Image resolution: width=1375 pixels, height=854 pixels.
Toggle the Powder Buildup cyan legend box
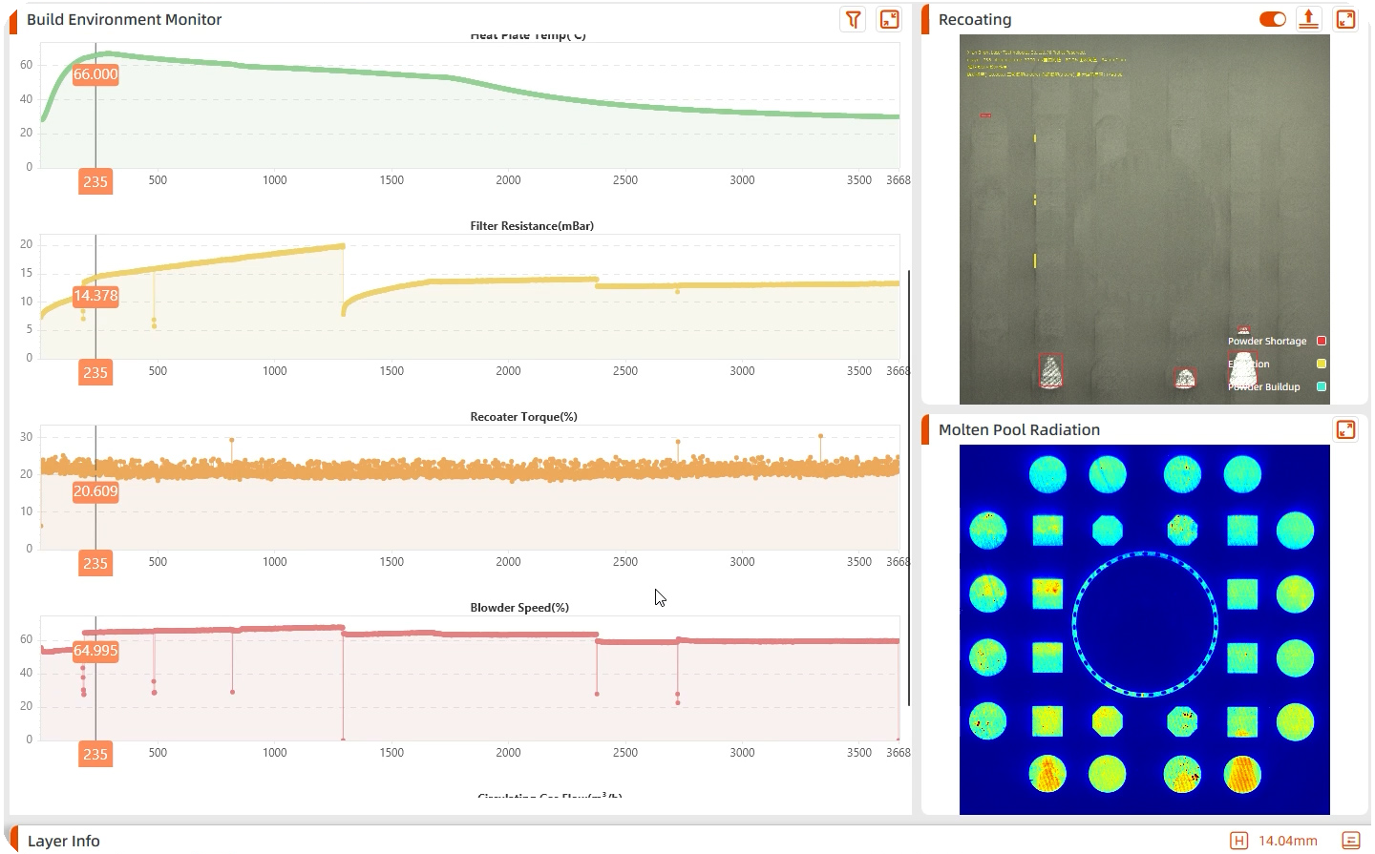pyautogui.click(x=1322, y=386)
